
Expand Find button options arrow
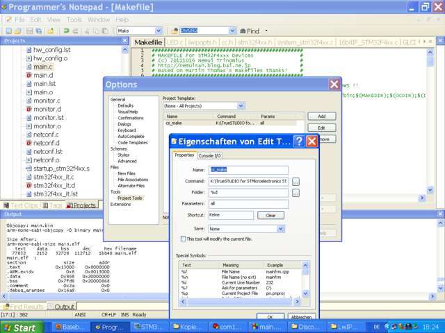click(x=266, y=31)
